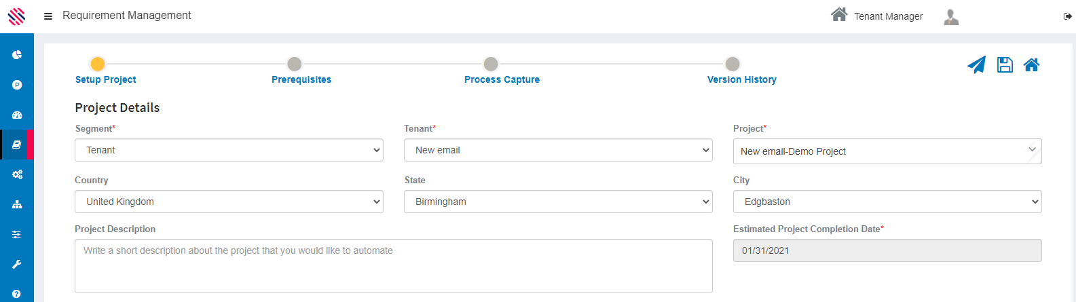Click the logout arrow icon

[1067, 16]
